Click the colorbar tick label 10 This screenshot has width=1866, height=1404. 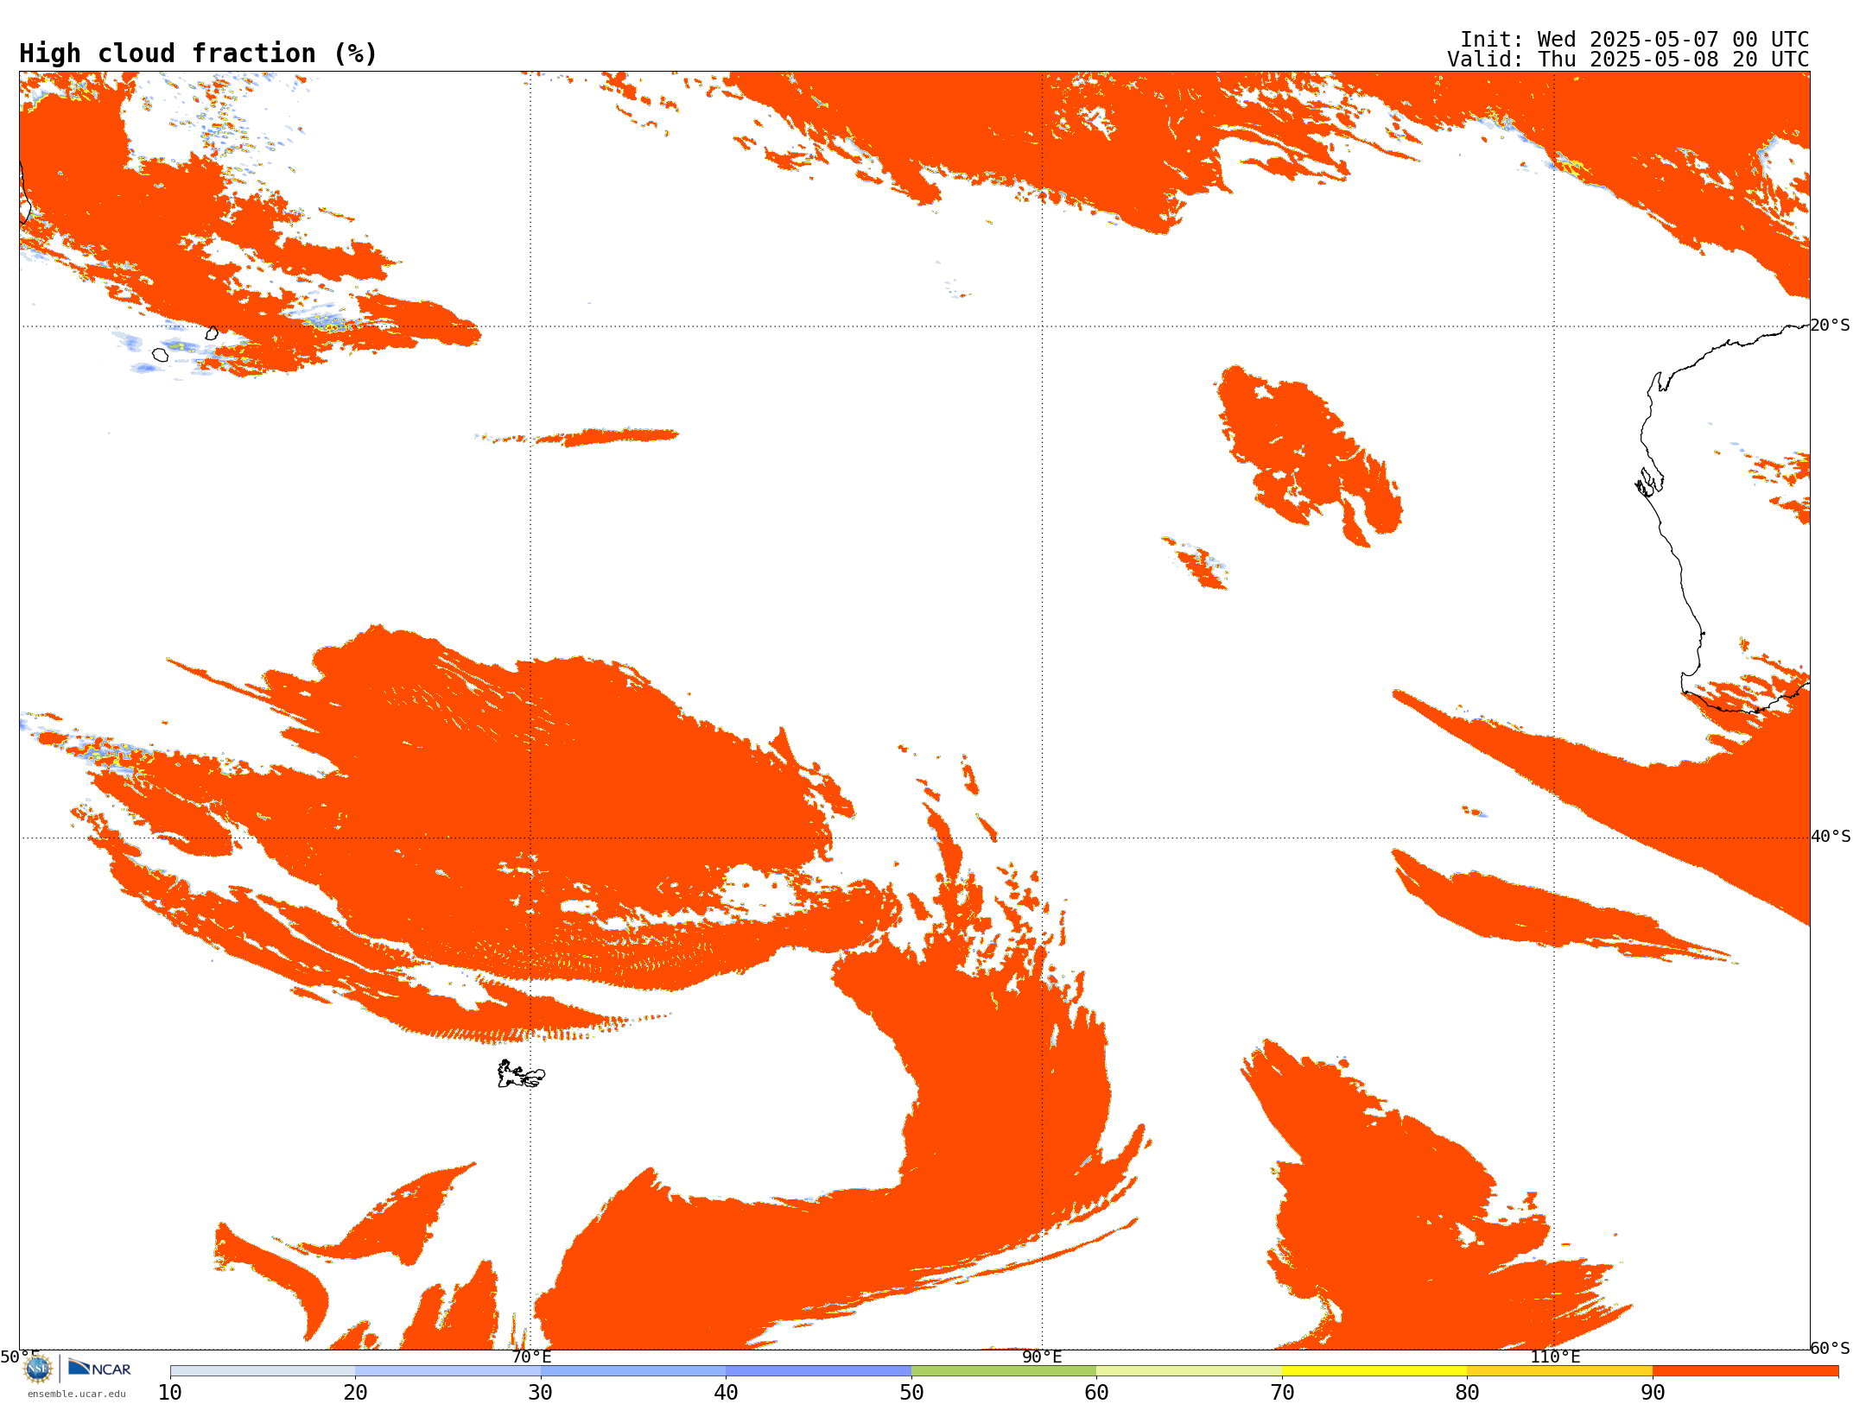170,1392
